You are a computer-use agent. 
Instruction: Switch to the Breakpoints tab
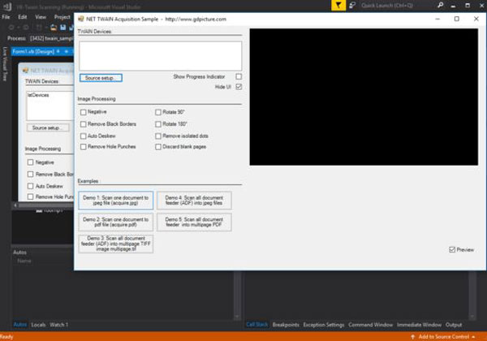click(287, 325)
